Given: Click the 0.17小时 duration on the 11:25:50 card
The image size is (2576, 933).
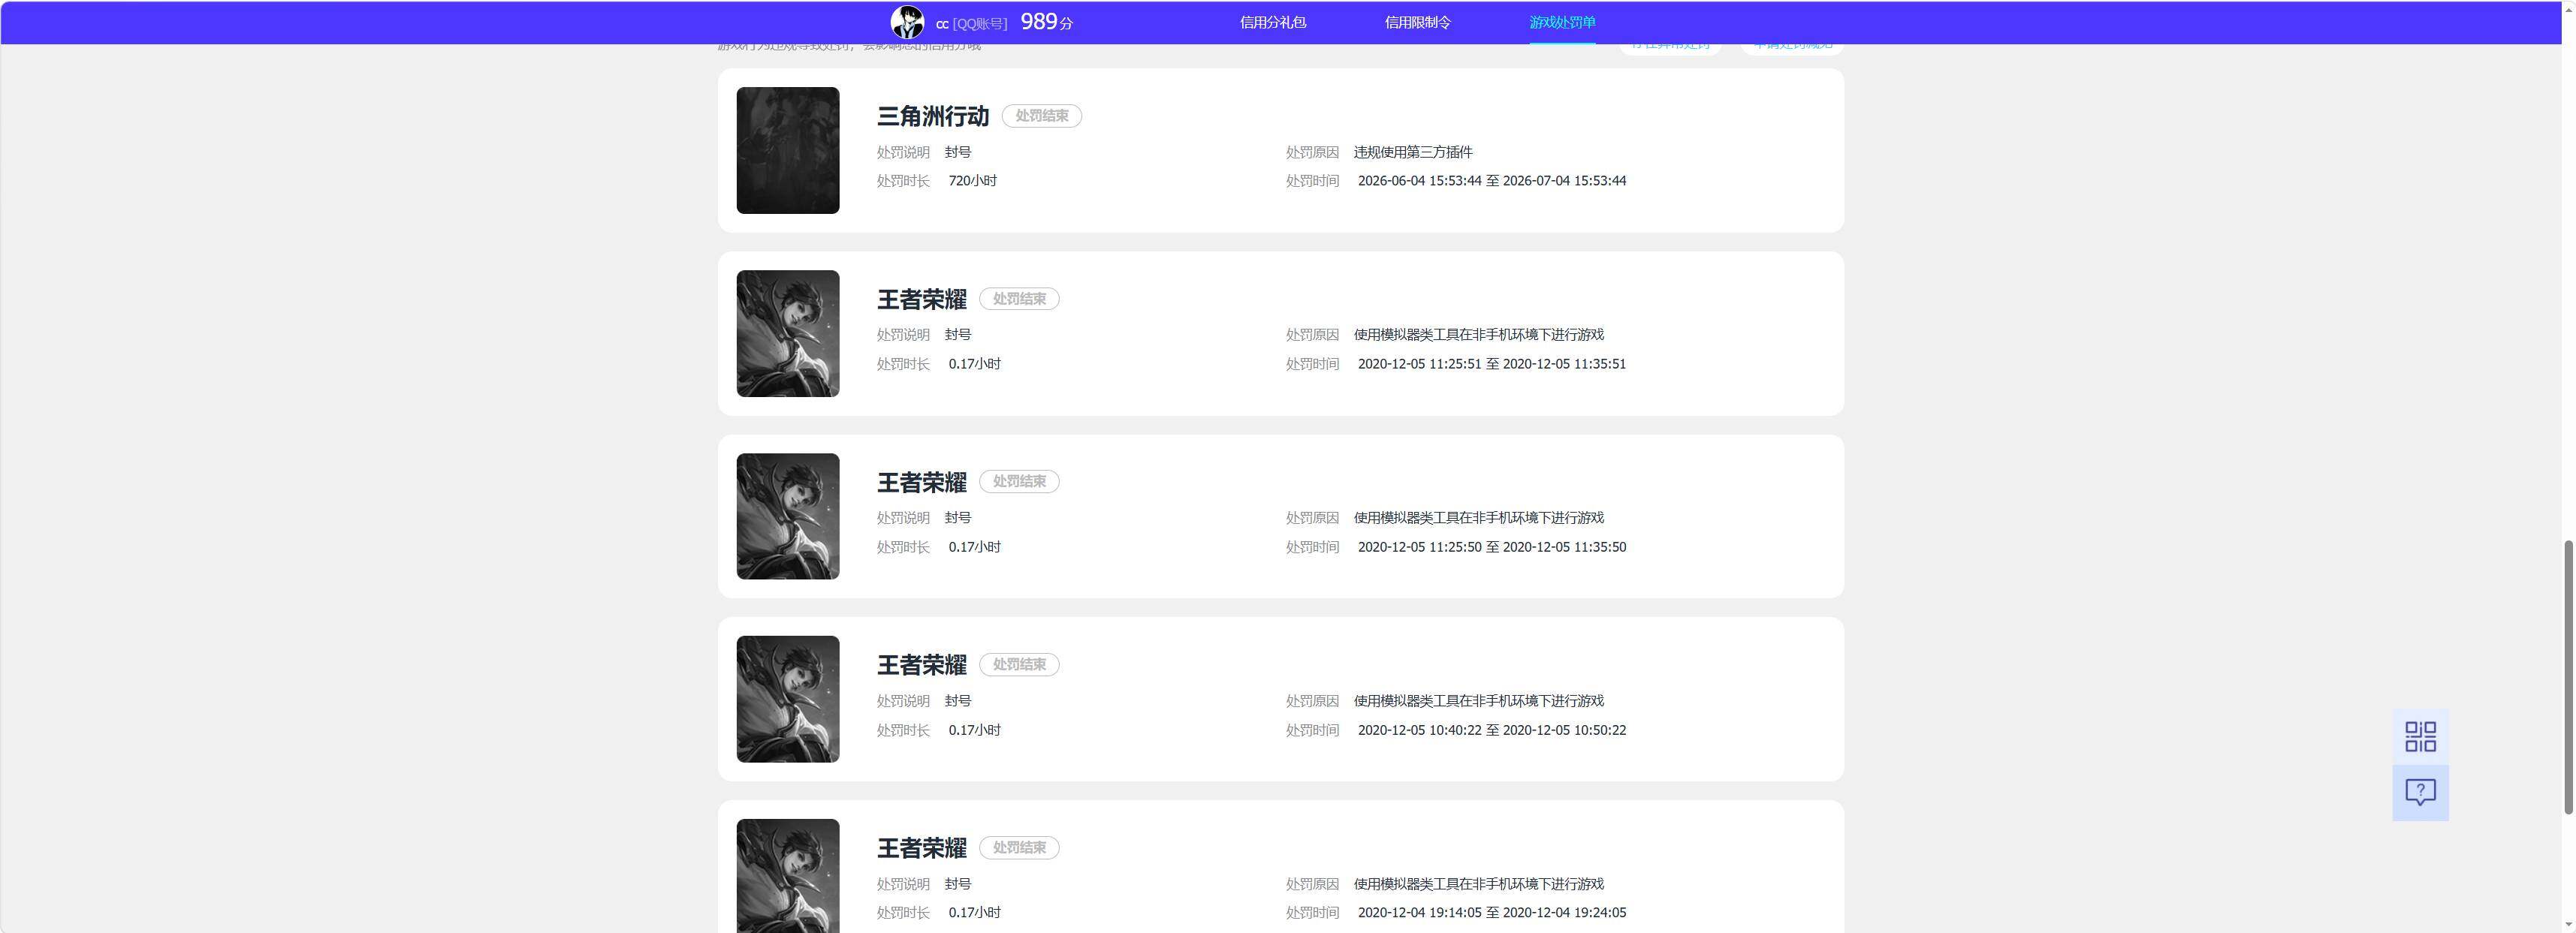Looking at the screenshot, I should coord(975,546).
